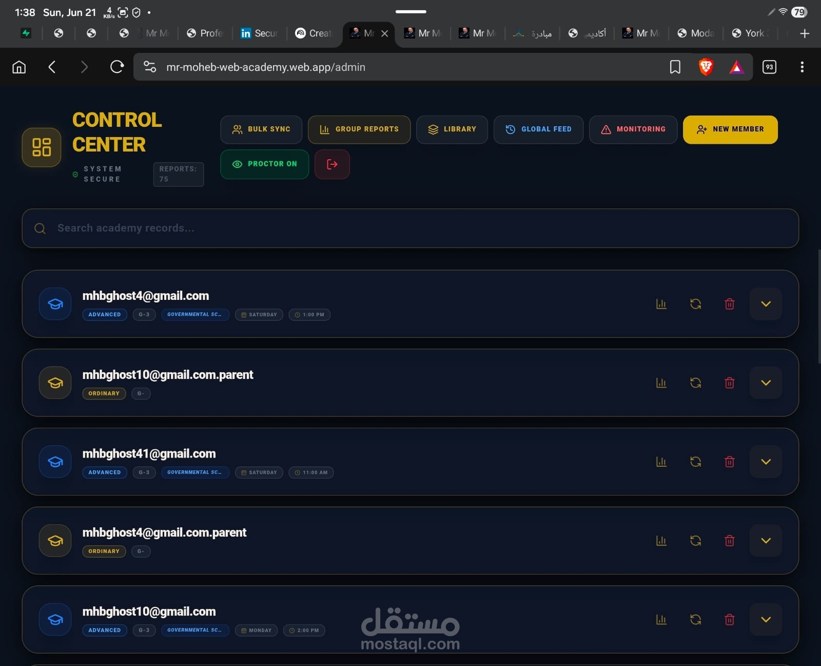
Task: Switch to the York tab
Action: 751,33
